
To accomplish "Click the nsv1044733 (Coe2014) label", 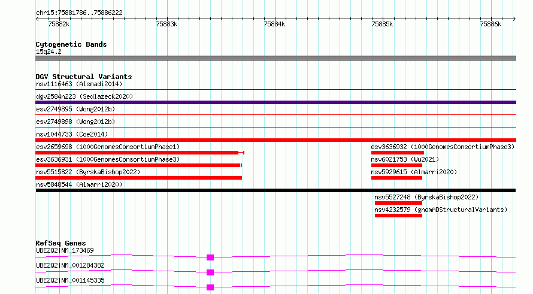I will (x=72, y=134).
